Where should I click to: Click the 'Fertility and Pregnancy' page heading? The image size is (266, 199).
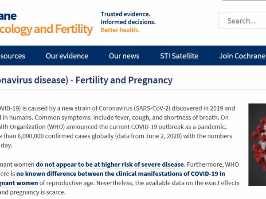click(124, 80)
